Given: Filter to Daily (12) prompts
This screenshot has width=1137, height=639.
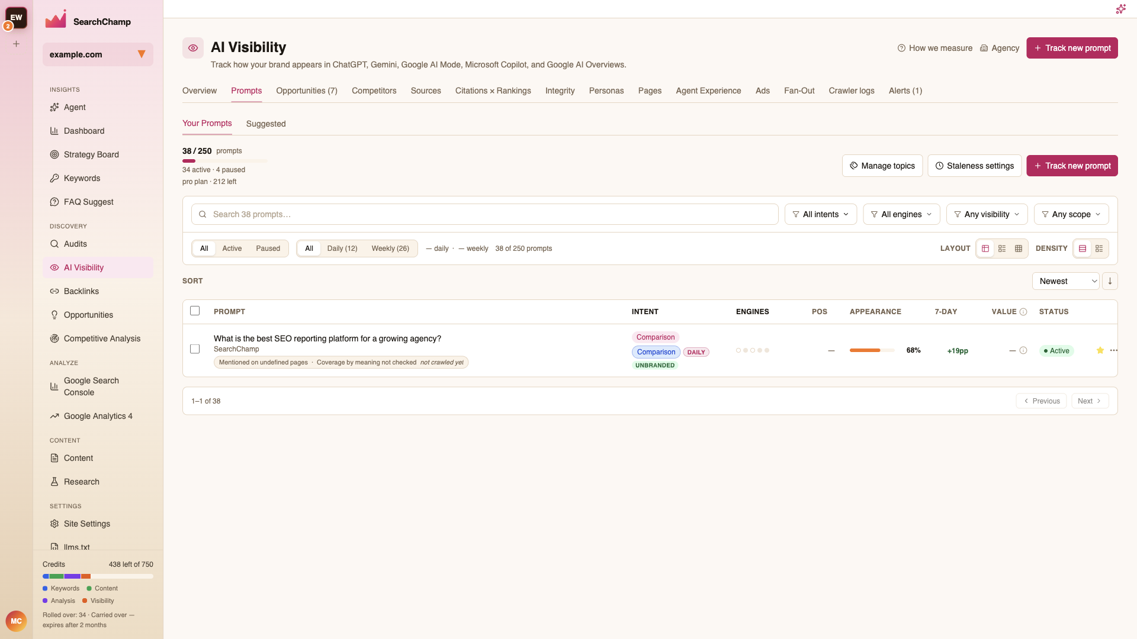Looking at the screenshot, I should click(342, 248).
